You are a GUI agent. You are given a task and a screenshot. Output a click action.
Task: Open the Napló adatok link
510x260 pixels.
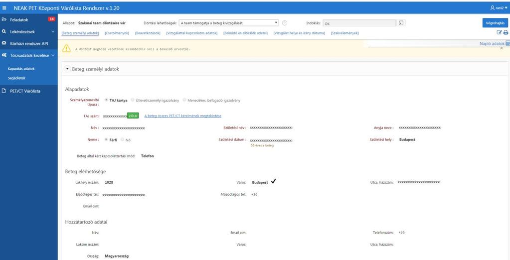pyautogui.click(x=492, y=43)
